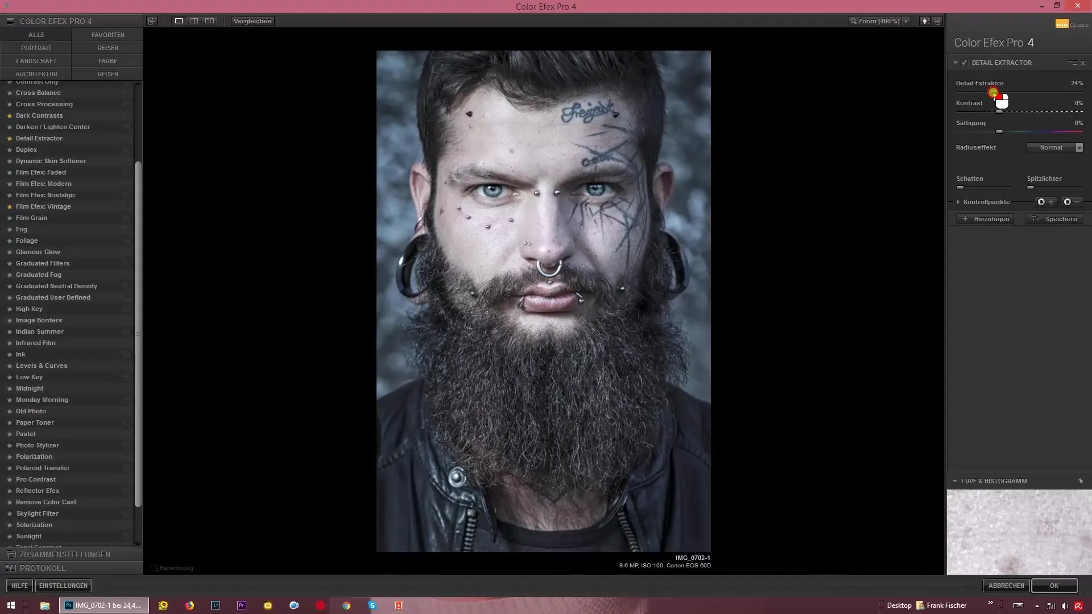The width and height of the screenshot is (1092, 614).
Task: Toggle favorite star for Cross Balance
Action: 10,93
